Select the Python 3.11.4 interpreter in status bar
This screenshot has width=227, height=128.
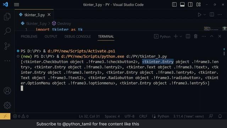click(x=188, y=116)
